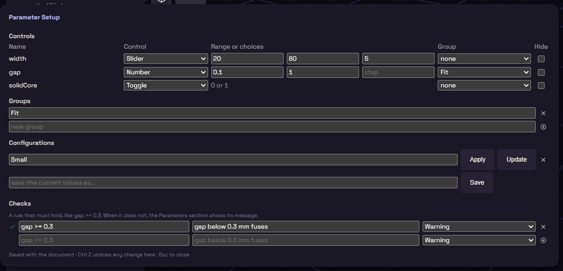563x271 pixels.
Task: Focus the empty step field for gap
Action: coord(398,72)
